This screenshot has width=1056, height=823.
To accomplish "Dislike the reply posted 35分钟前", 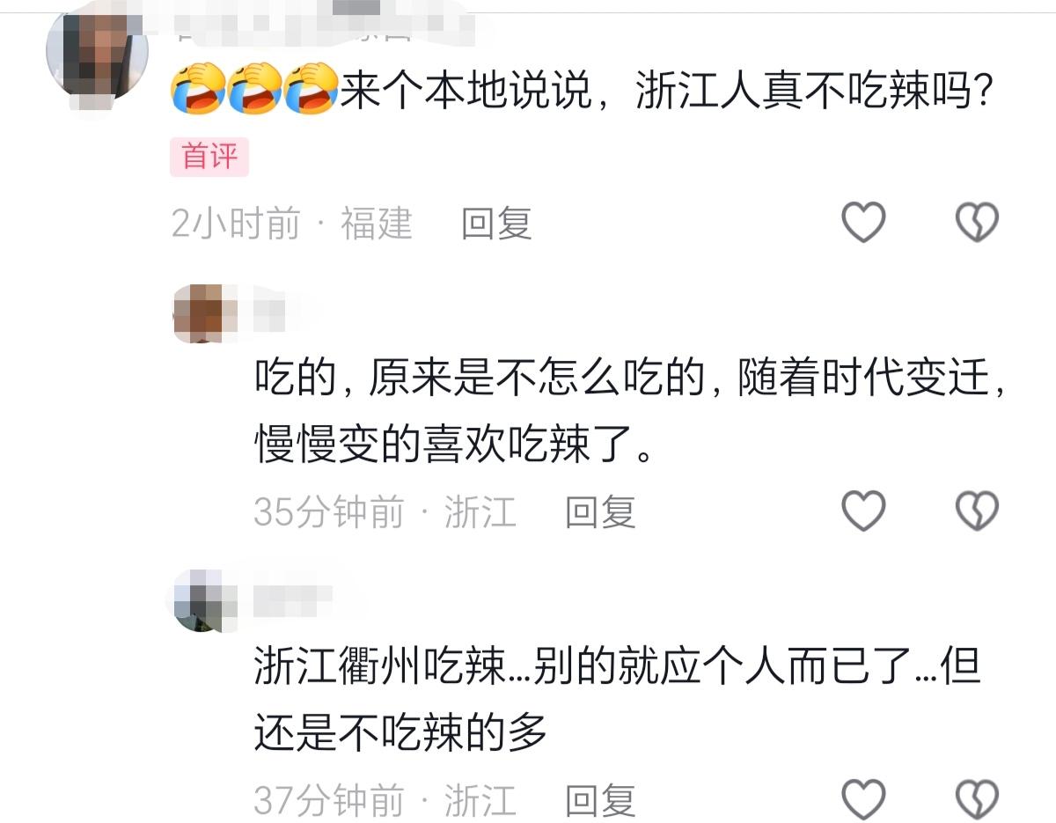I will point(977,511).
